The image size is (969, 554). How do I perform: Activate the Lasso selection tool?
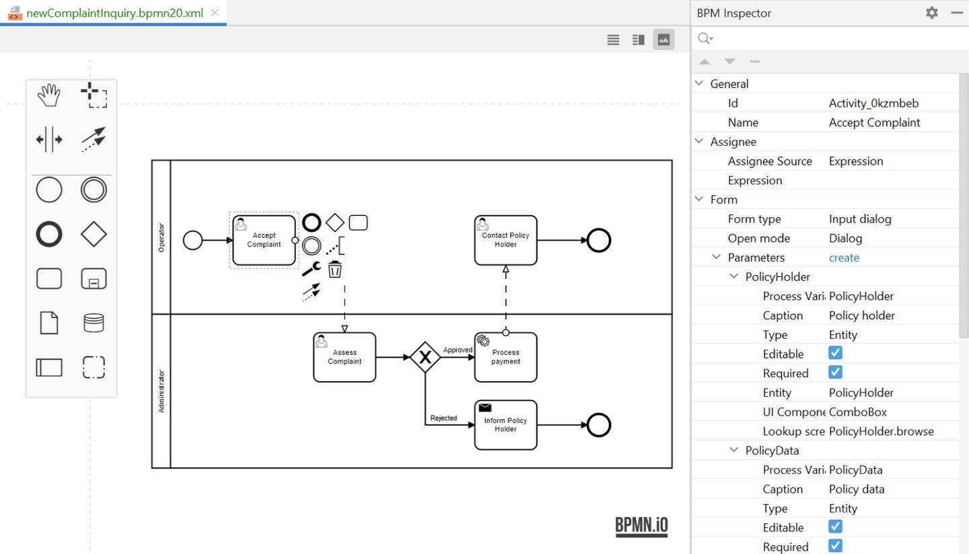94,95
